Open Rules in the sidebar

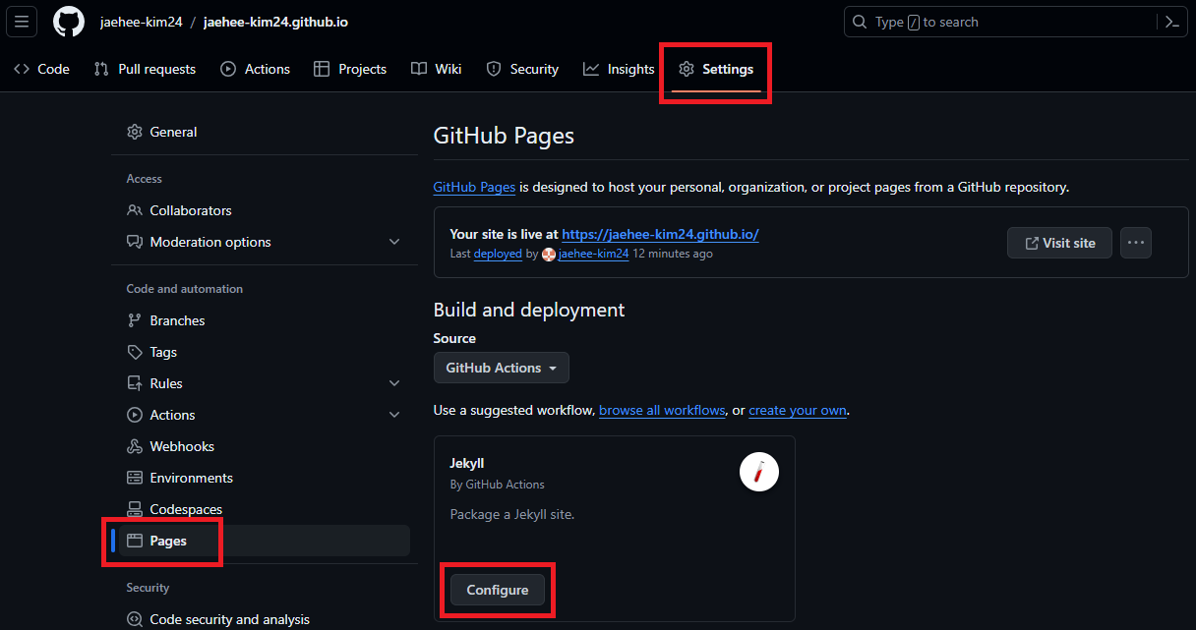click(x=265, y=383)
